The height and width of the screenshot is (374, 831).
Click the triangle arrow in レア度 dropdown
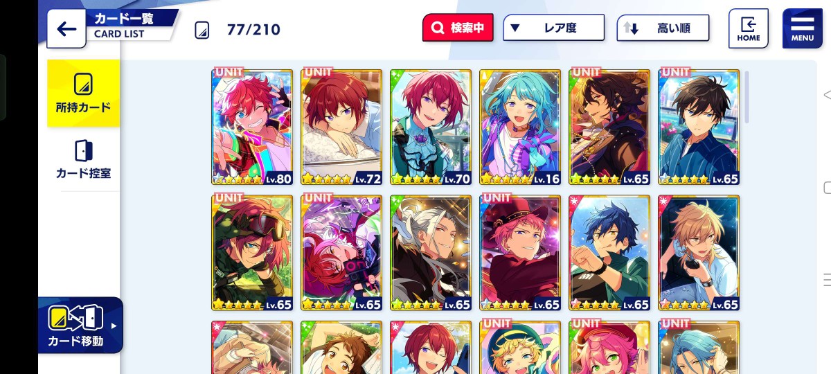click(515, 28)
